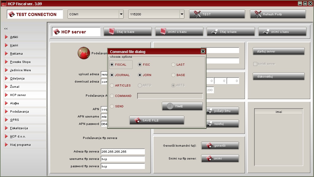Click the floppy icon on SAVE FILE
Viewport: 314px width, 177px height.
(138, 120)
